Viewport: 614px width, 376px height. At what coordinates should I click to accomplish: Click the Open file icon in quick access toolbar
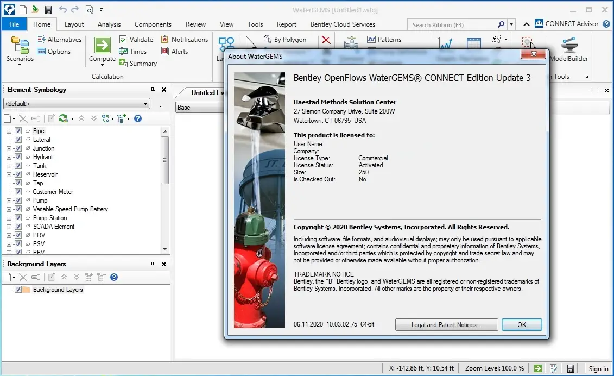[35, 9]
